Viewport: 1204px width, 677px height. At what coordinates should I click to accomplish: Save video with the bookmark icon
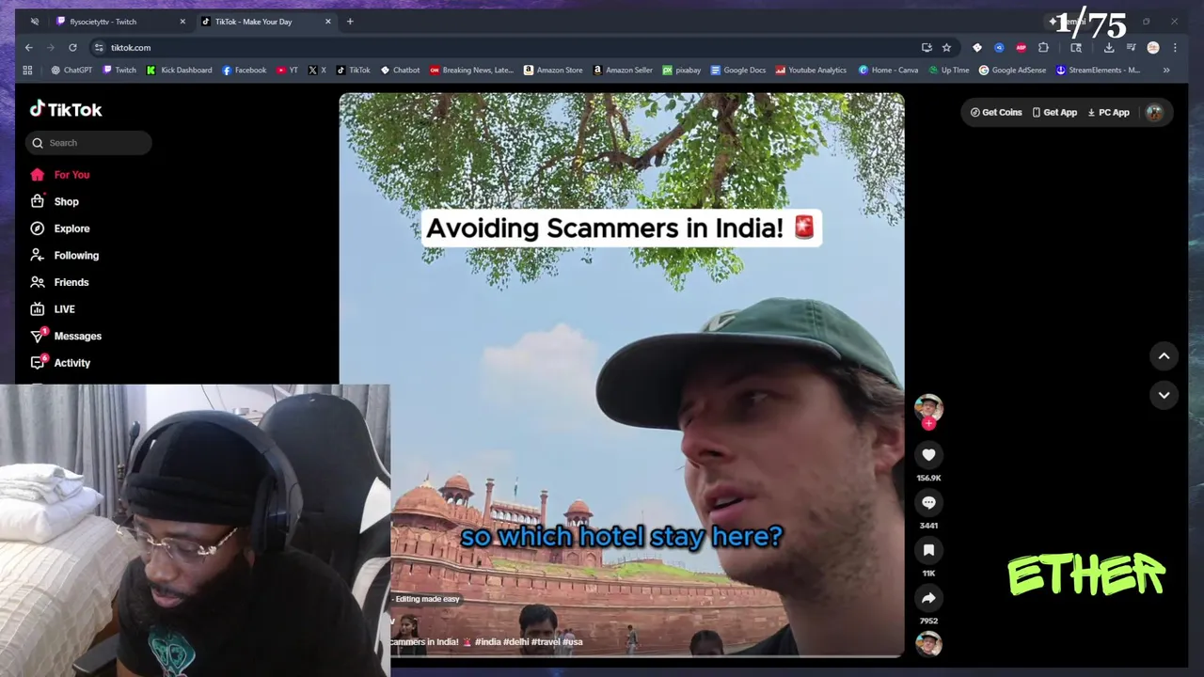[928, 550]
